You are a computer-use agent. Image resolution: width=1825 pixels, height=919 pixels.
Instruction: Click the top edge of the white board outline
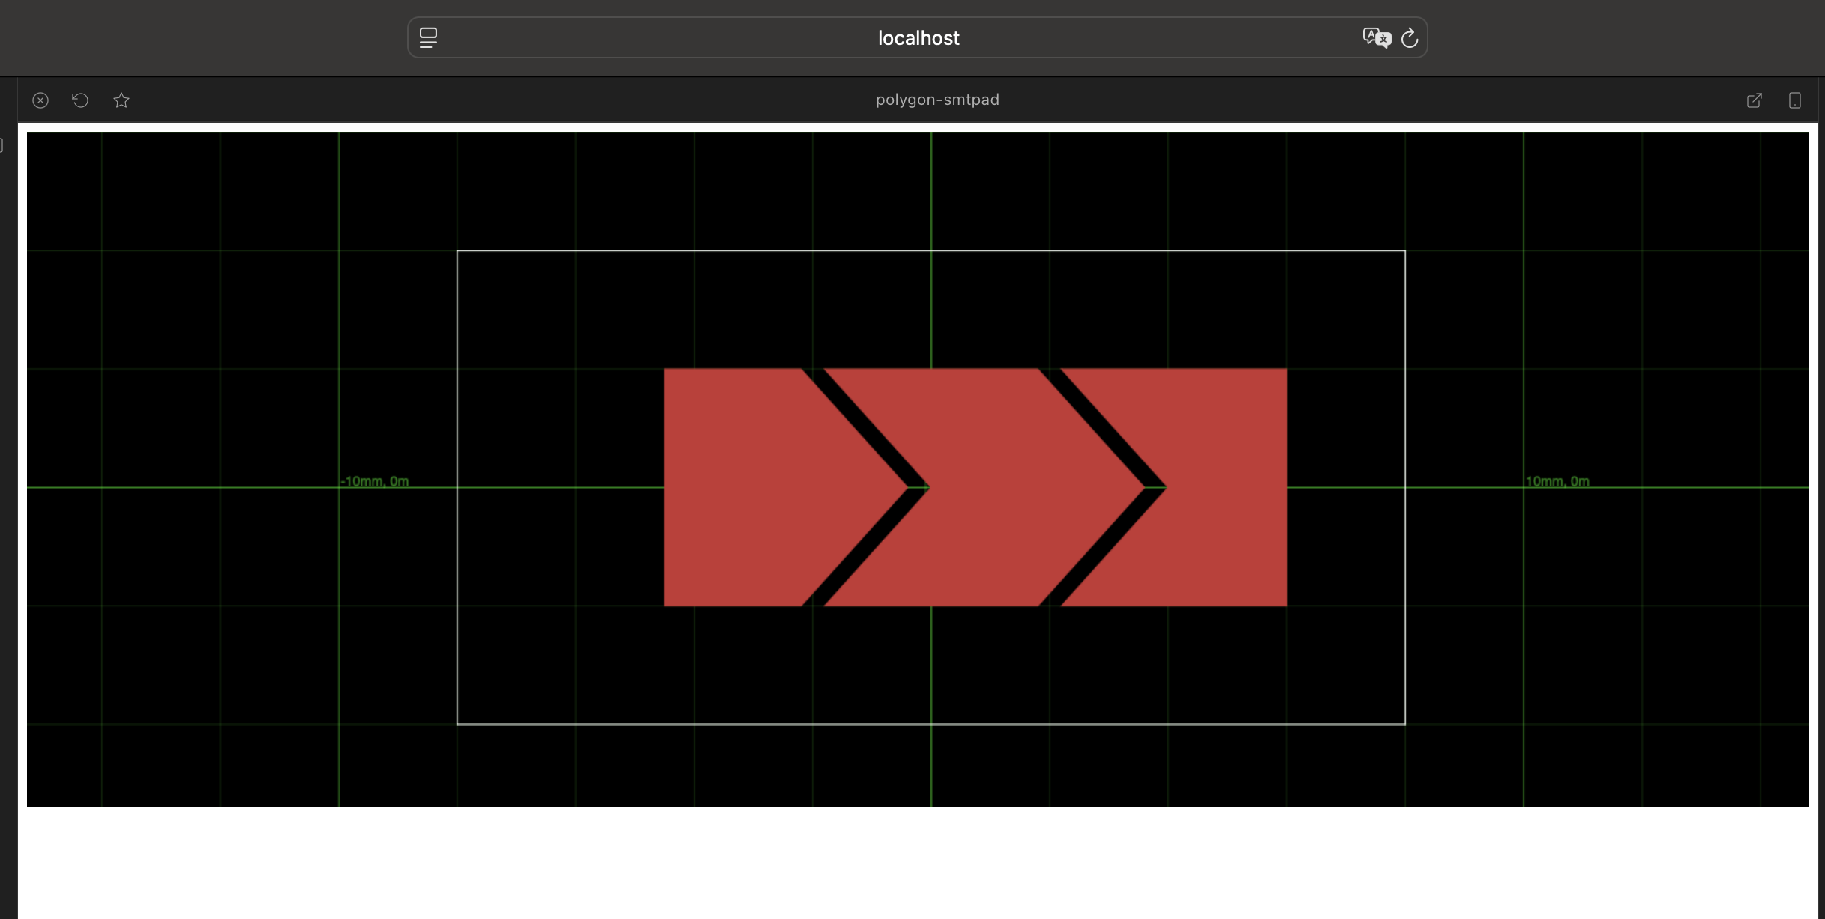tap(750, 250)
